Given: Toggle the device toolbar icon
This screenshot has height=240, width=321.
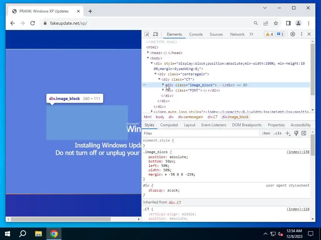Looking at the screenshot, I should pos(155,34).
